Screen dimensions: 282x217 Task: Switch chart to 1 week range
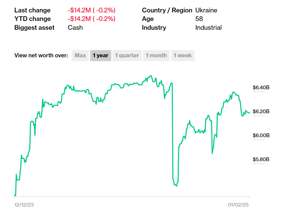click(x=183, y=56)
